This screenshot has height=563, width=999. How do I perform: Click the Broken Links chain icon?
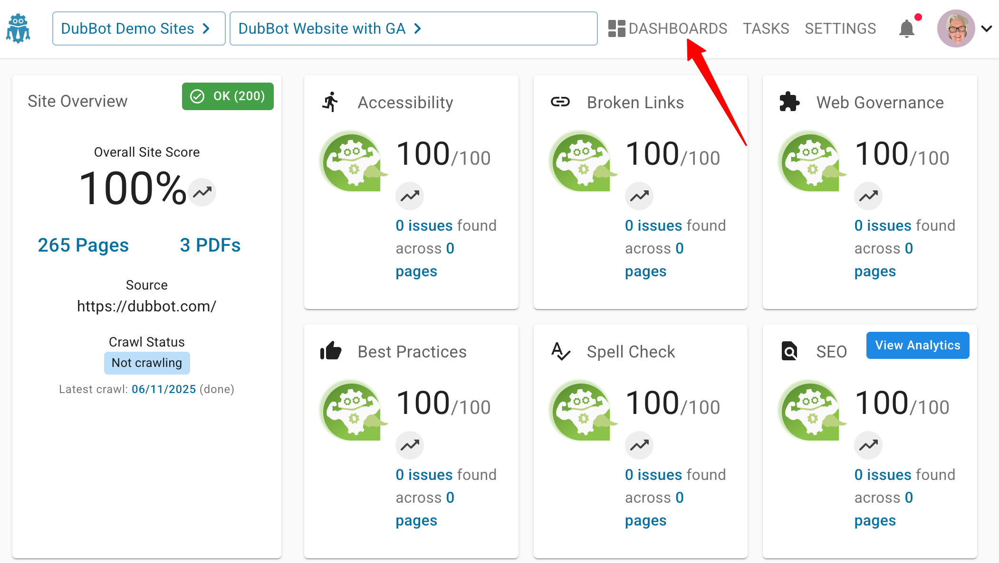click(561, 102)
